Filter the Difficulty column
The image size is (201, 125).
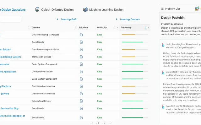[117, 27]
